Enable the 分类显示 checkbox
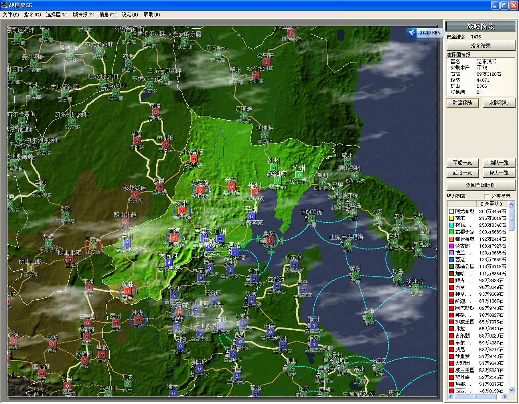The width and height of the screenshot is (519, 404). (487, 196)
